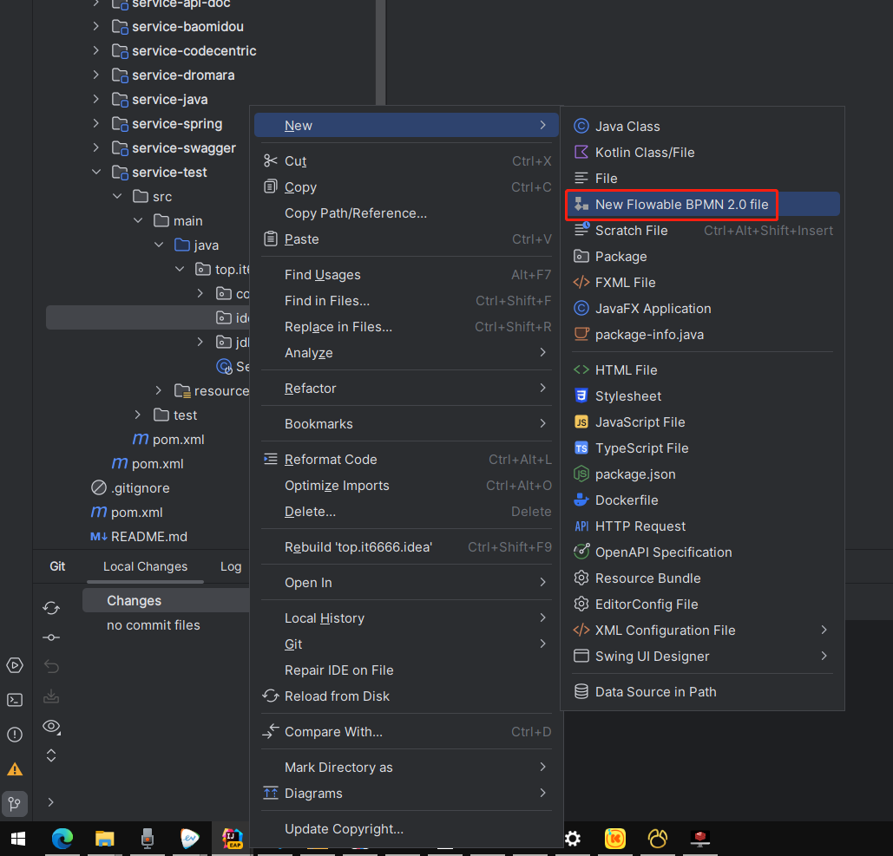This screenshot has height=856, width=893.
Task: Click the Compare With... icon
Action: pos(271,731)
